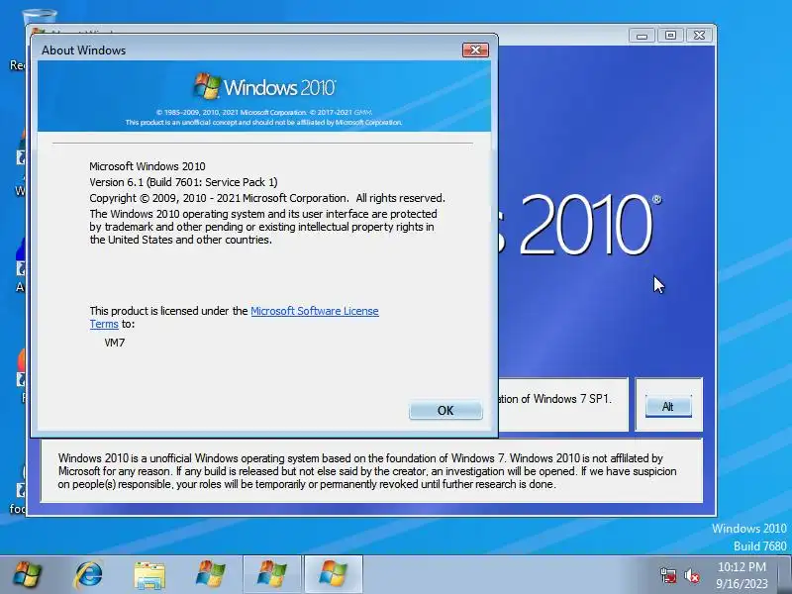Minimize the background Windows 2010 window
The height and width of the screenshot is (594, 792).
point(642,36)
